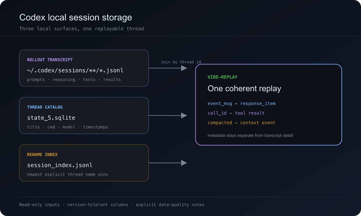The image size is (361, 216).
Task: Click the 'VIBE-REPLAY' label
Action: click(x=223, y=77)
